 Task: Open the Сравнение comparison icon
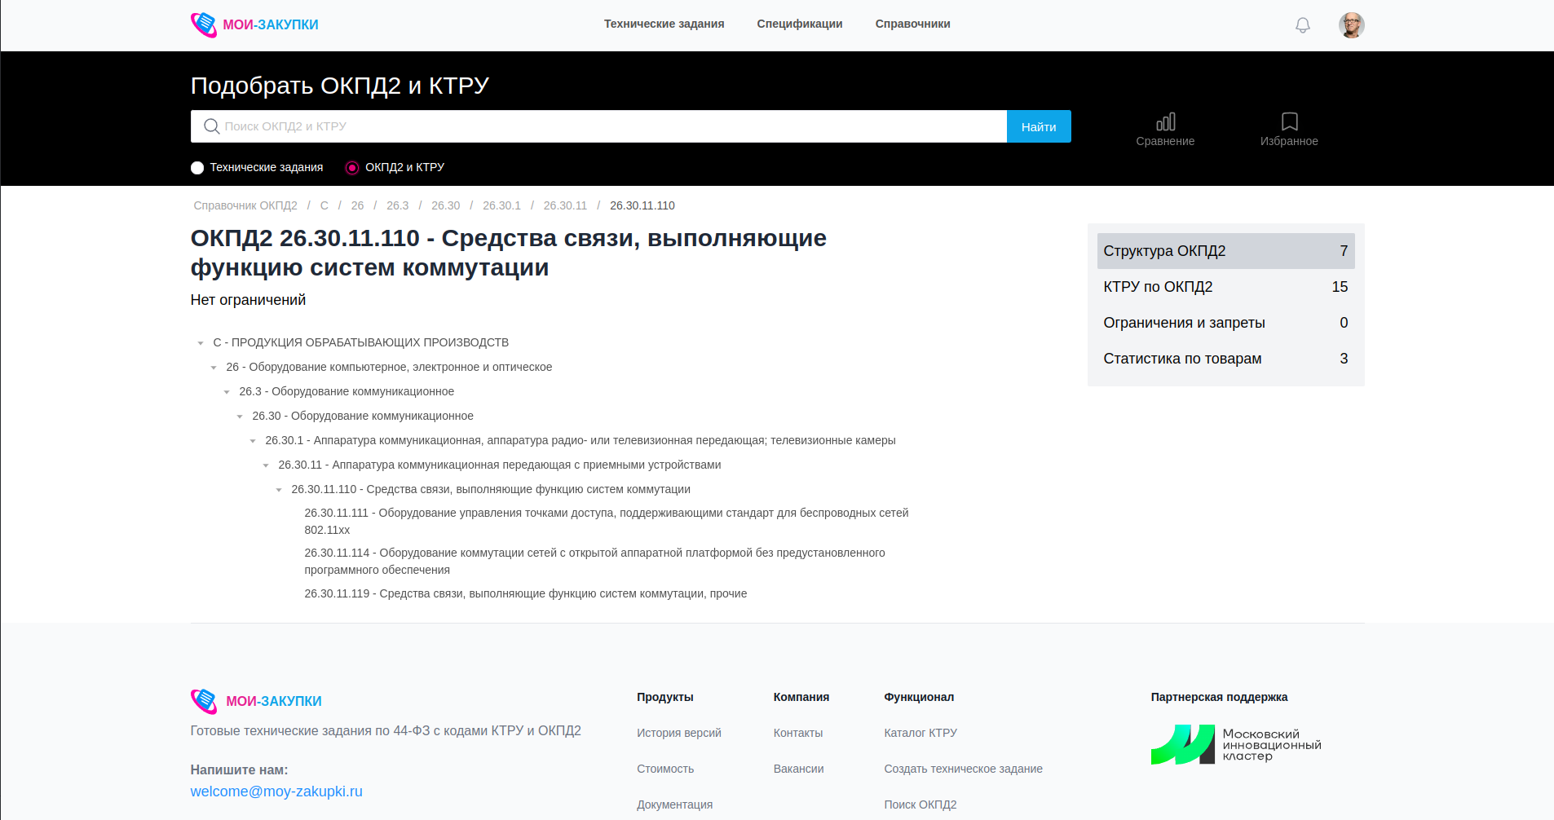click(x=1165, y=130)
